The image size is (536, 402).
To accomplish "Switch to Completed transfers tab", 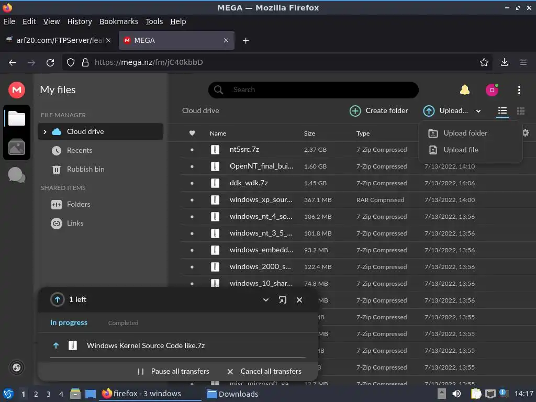I will coord(123,322).
